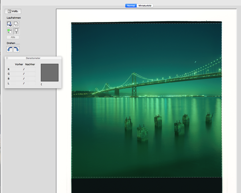241x193 pixels.
Task: Click the Laufrahmen section label
Action: (x=14, y=18)
